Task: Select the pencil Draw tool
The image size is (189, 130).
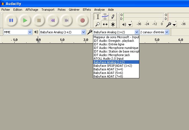Action: [113, 16]
